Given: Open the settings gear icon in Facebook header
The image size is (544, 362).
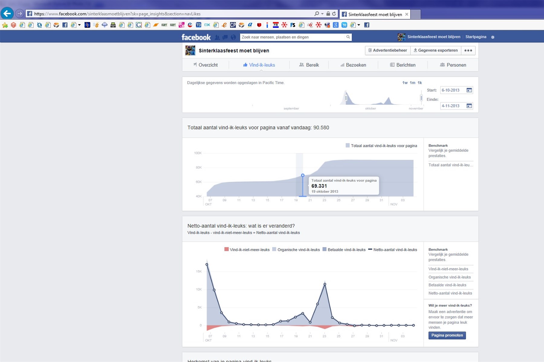Looking at the screenshot, I should (493, 37).
